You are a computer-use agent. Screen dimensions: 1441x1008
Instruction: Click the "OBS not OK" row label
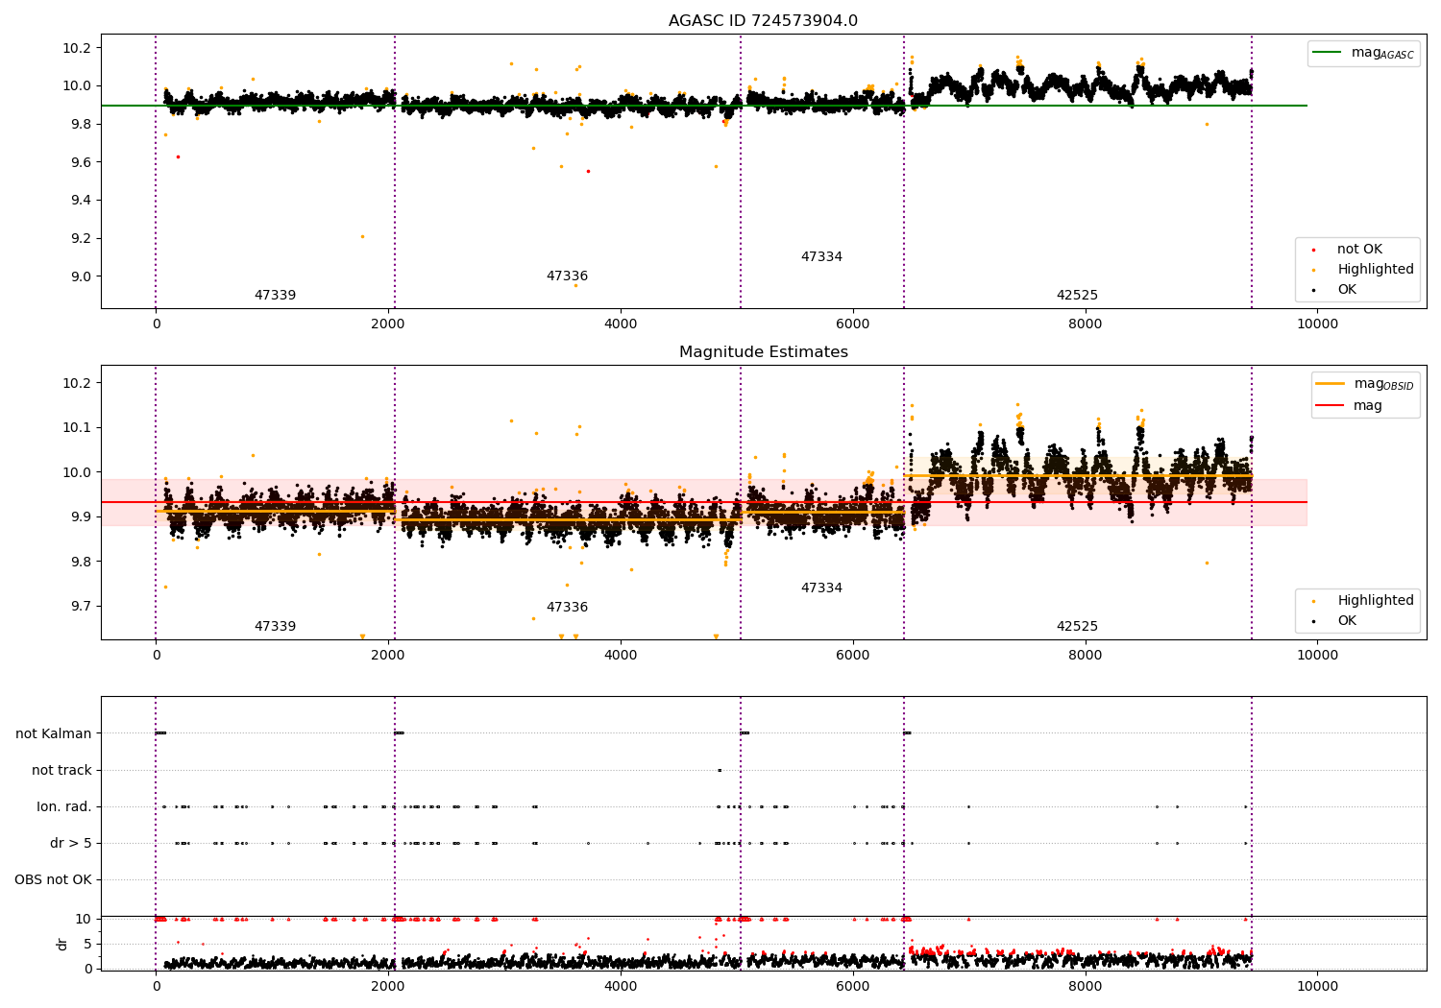pyautogui.click(x=53, y=879)
